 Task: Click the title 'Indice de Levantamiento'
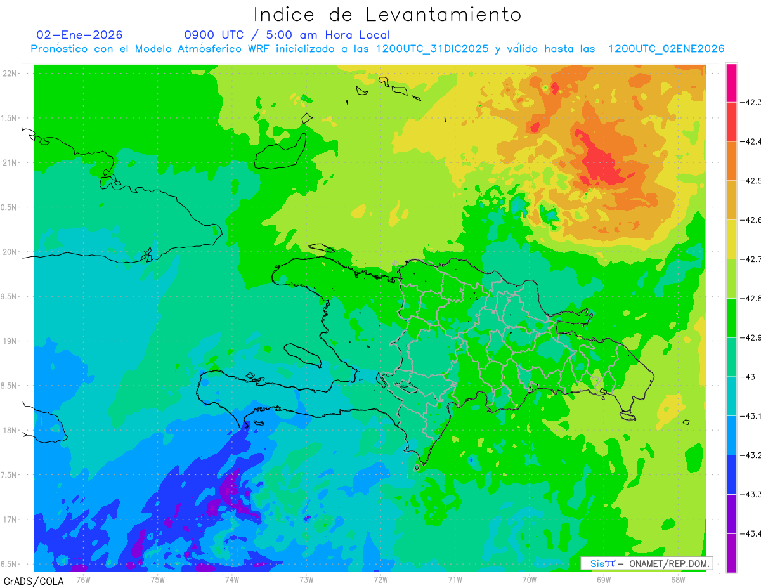pyautogui.click(x=387, y=15)
